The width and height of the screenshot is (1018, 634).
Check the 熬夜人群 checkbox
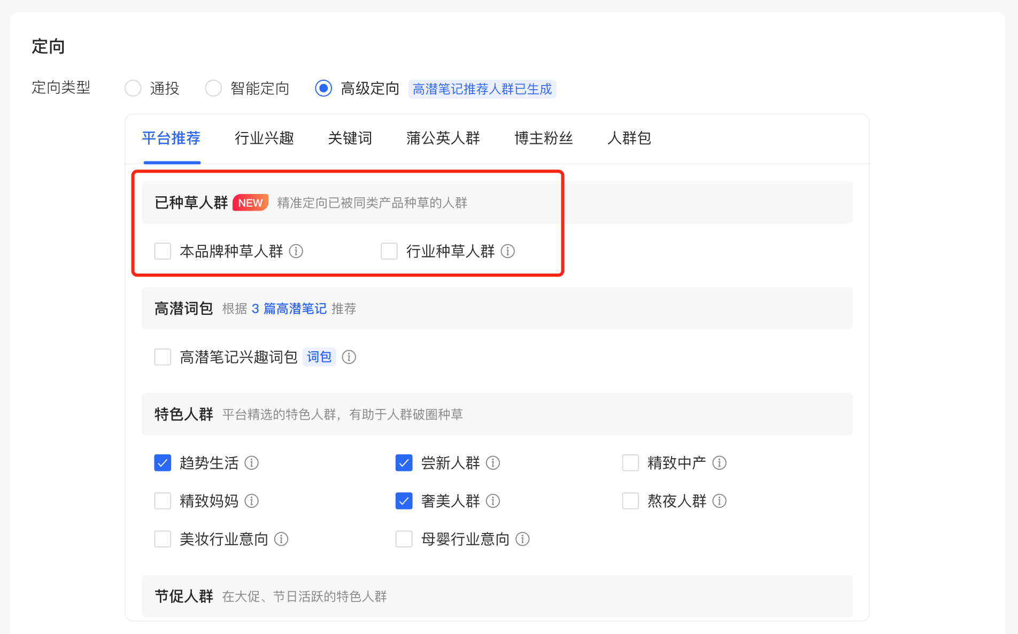631,501
